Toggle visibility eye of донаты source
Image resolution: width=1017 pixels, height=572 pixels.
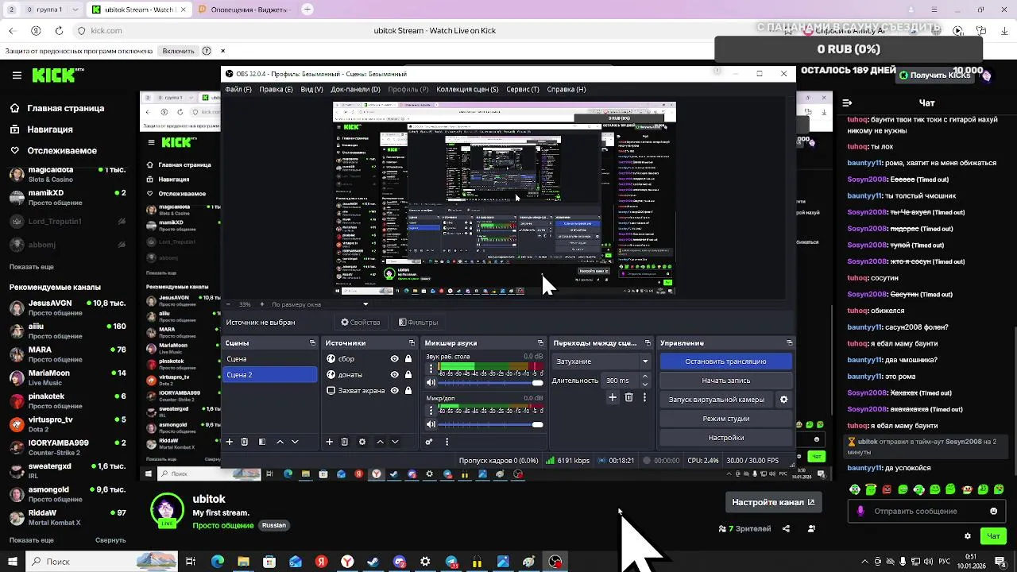[x=394, y=375]
